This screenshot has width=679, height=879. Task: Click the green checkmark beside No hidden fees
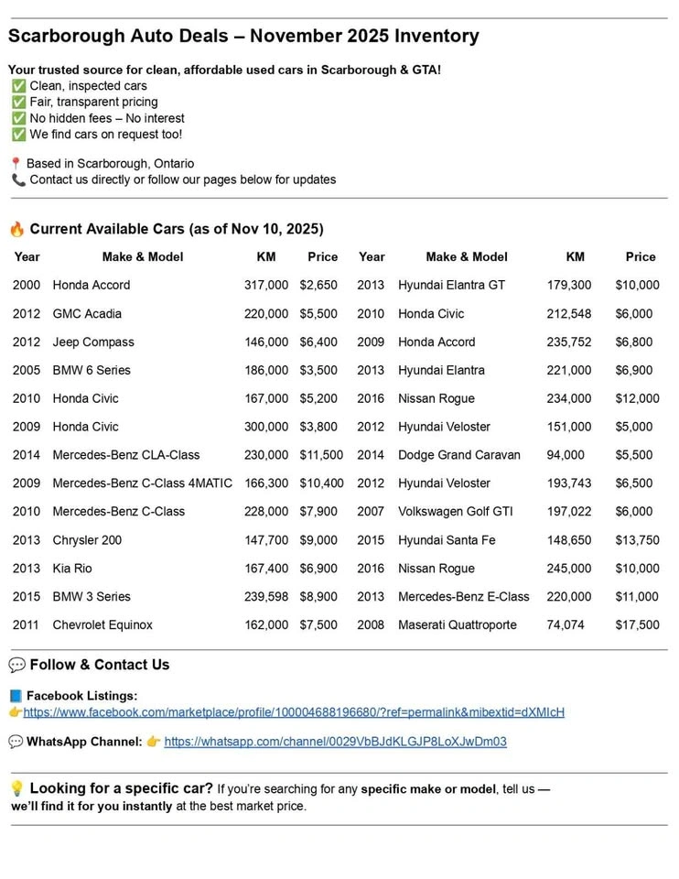[x=18, y=119]
